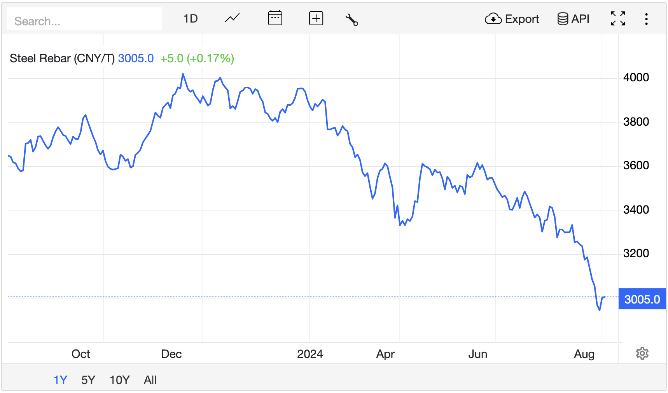Open chart settings gear icon
Viewport: 668px width, 393px height.
click(642, 353)
